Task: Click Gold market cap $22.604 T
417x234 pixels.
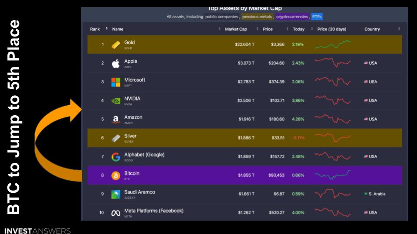Action: pos(245,44)
